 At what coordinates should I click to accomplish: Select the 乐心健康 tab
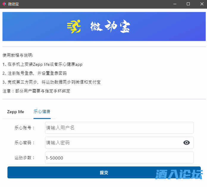point(42,112)
